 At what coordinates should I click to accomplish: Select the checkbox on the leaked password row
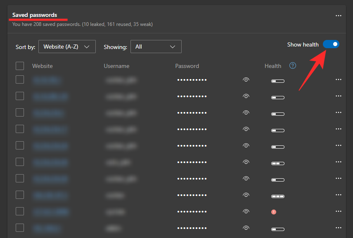(x=20, y=212)
